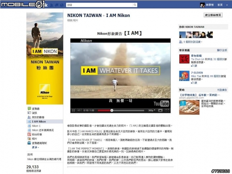Image resolution: width=232 pixels, height=174 pixels.
Task: Open the 7-ELEVEN page thumbnail
Action: click(184, 76)
